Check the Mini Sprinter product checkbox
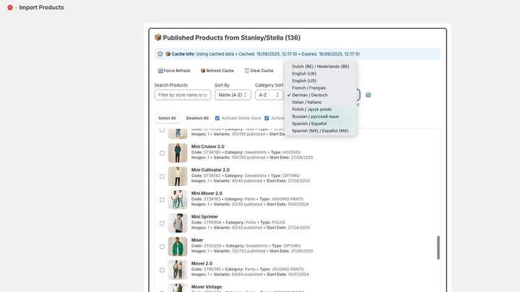The width and height of the screenshot is (520, 292). pyautogui.click(x=162, y=223)
